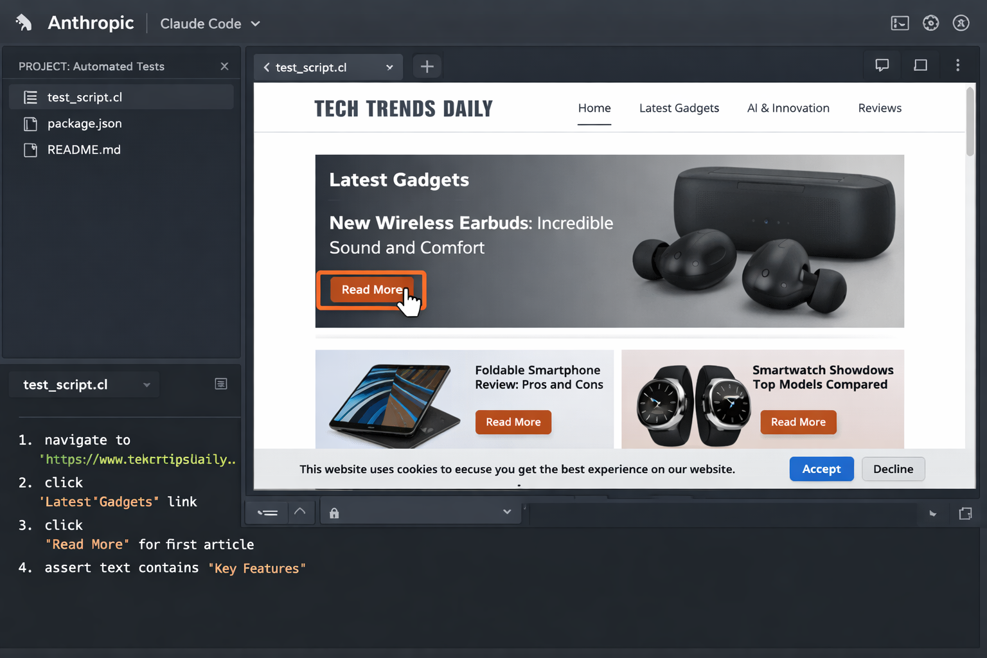Viewport: 987px width, 658px height.
Task: Click the script panel list view icon
Action: tap(221, 384)
